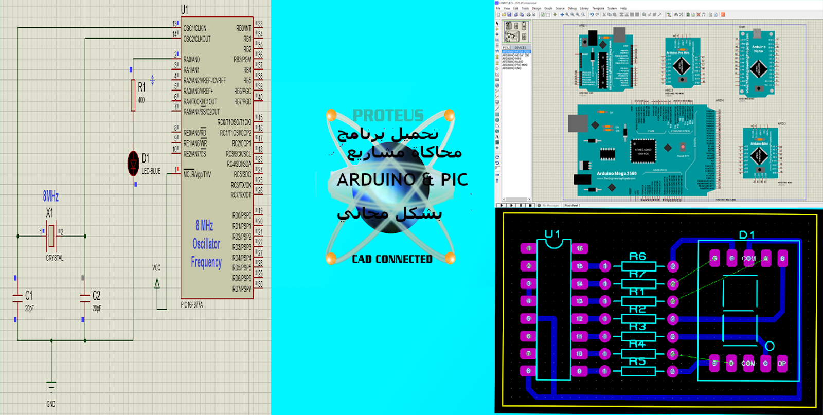Click the Arduino Mega 2560 board on canvas
Screen dimensions: 823x415
(x=646, y=150)
